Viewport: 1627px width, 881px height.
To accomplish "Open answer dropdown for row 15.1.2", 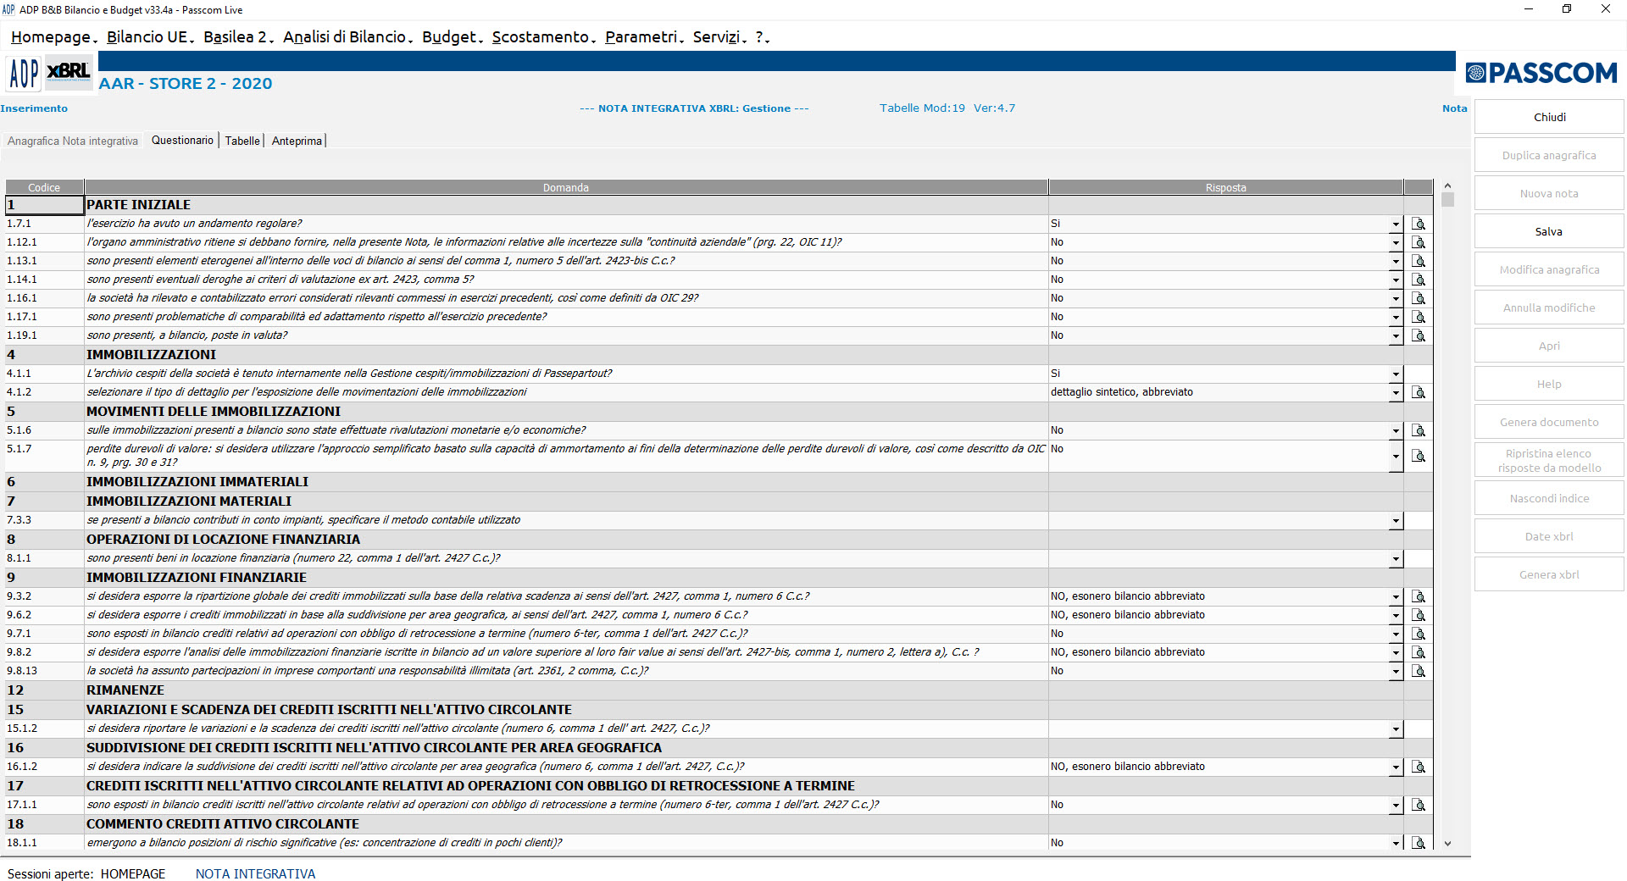I will pyautogui.click(x=1396, y=729).
